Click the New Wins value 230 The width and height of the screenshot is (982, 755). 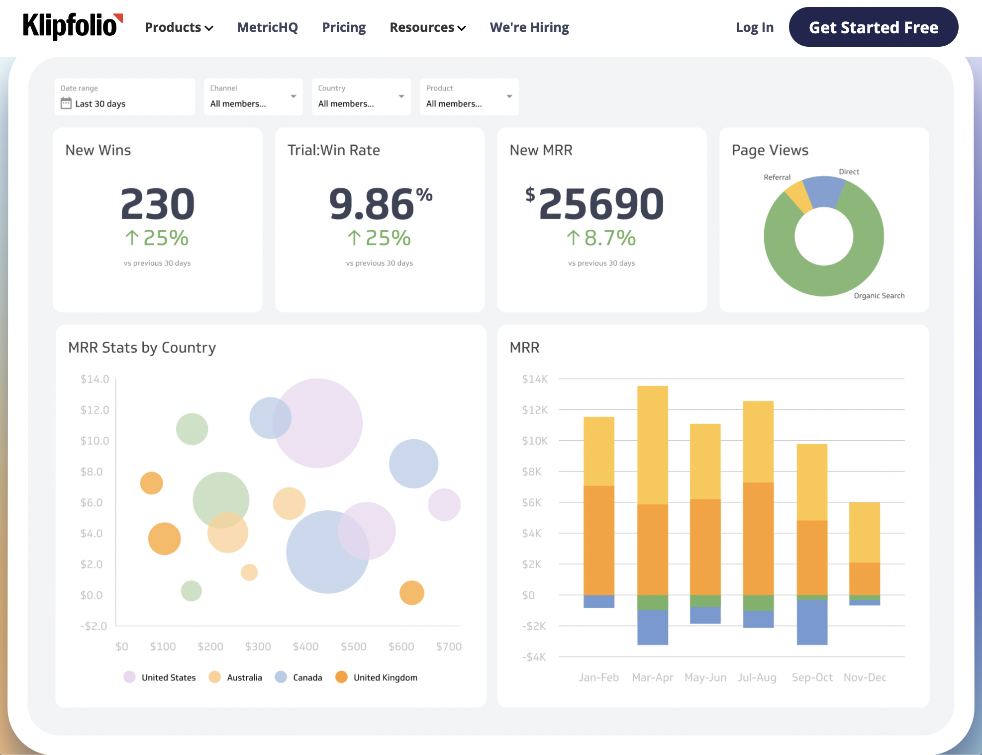click(x=158, y=203)
